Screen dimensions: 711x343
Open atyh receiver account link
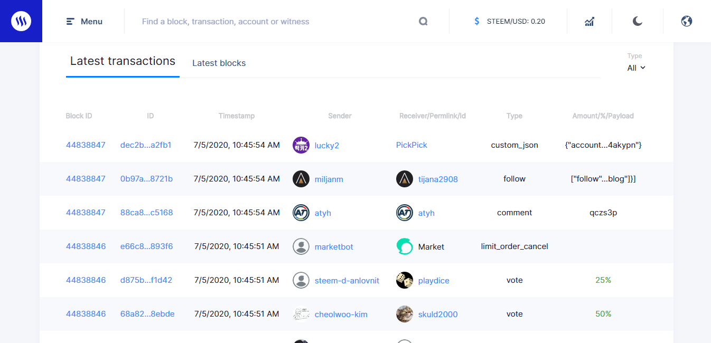pos(426,213)
